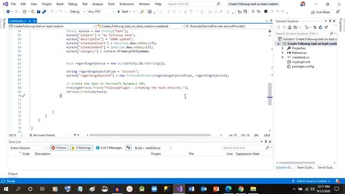Open the Visual Studio taskbar icon
Screen dimensions: 345x194
click(179, 189)
